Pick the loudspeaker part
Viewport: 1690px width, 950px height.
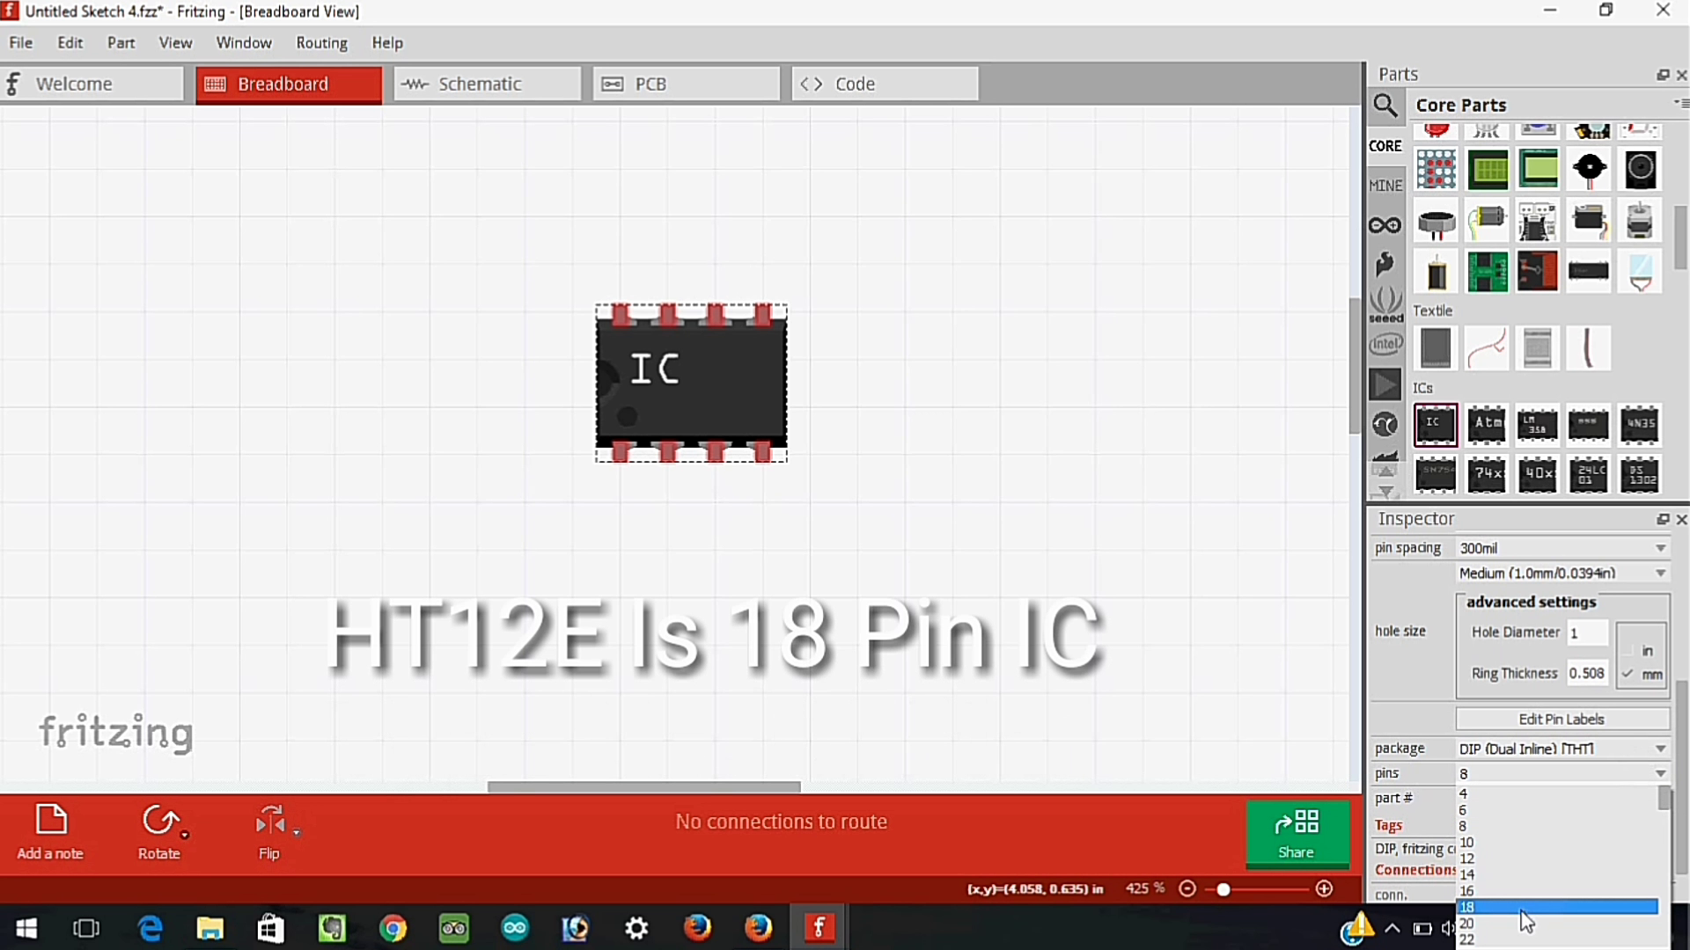(1640, 170)
